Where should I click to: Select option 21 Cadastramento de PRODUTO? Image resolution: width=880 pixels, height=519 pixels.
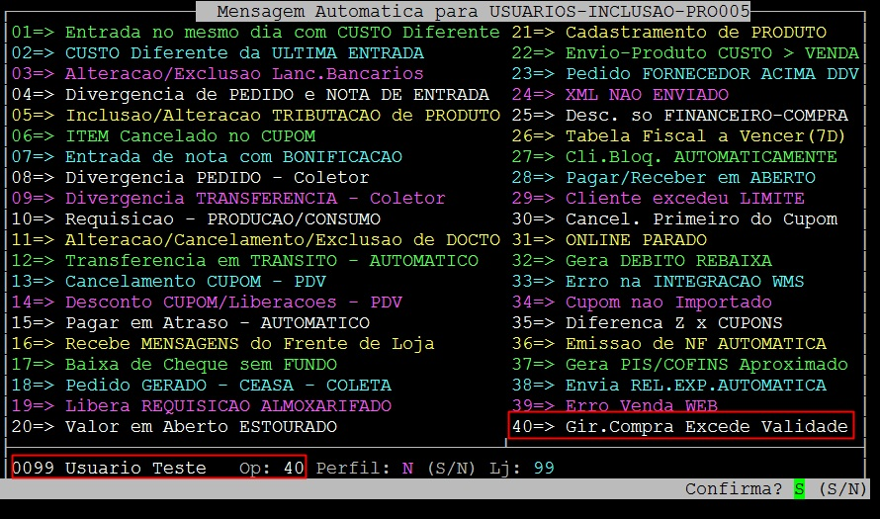[669, 33]
